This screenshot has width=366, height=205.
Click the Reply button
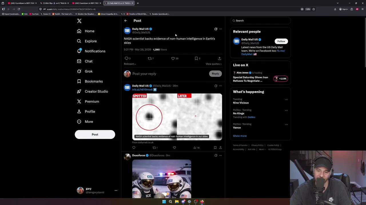(x=215, y=74)
